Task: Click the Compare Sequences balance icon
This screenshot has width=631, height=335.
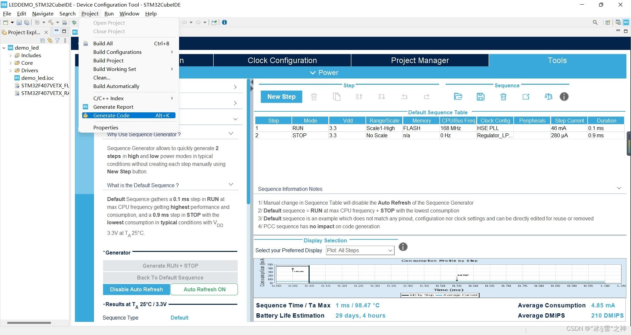Action: click(x=549, y=97)
